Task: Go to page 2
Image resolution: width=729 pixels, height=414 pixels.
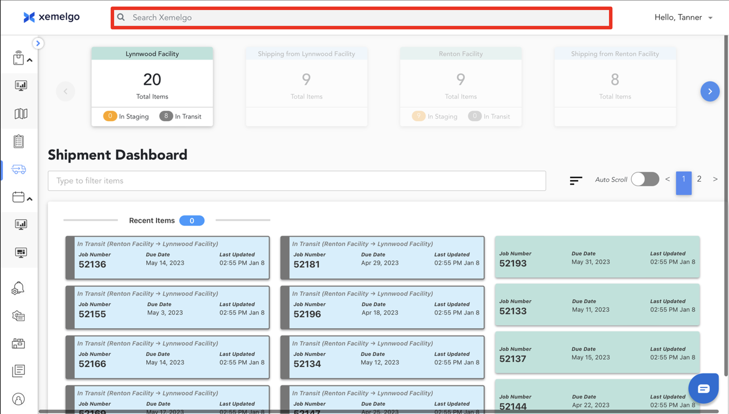Action: (699, 179)
